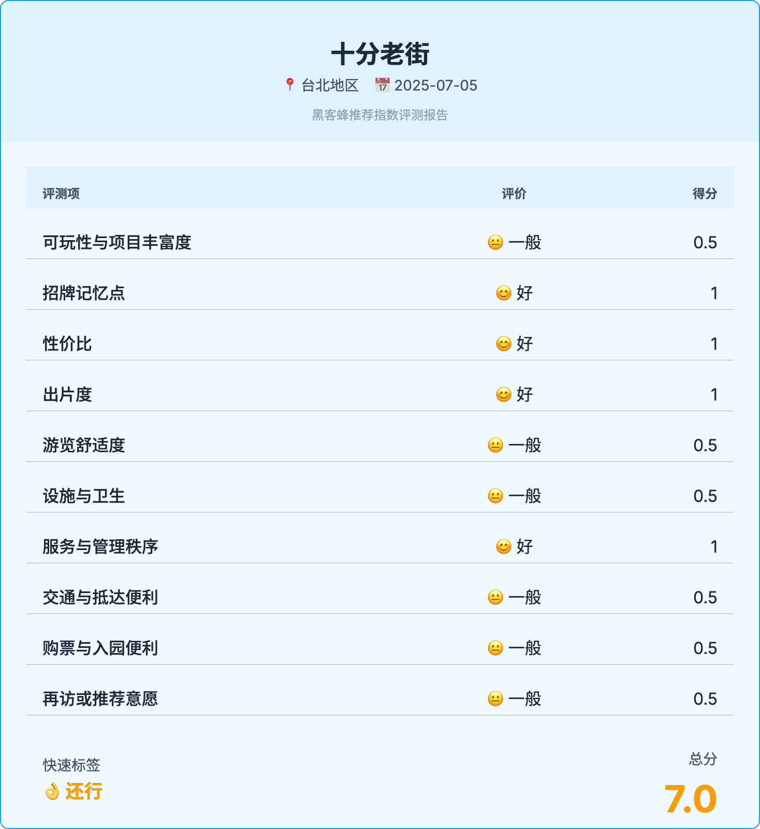Click the smiley face in 出片度 row

(504, 394)
